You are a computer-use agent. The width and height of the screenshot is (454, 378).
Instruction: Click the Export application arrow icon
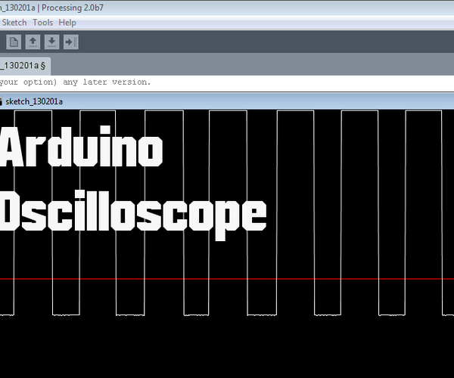click(71, 42)
